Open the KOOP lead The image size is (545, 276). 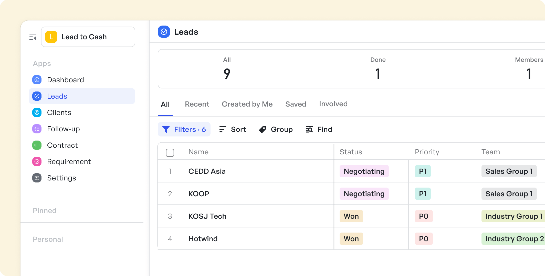[199, 194]
